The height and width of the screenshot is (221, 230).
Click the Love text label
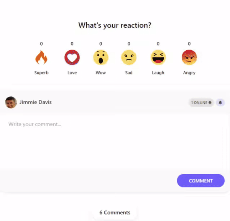coord(72,73)
